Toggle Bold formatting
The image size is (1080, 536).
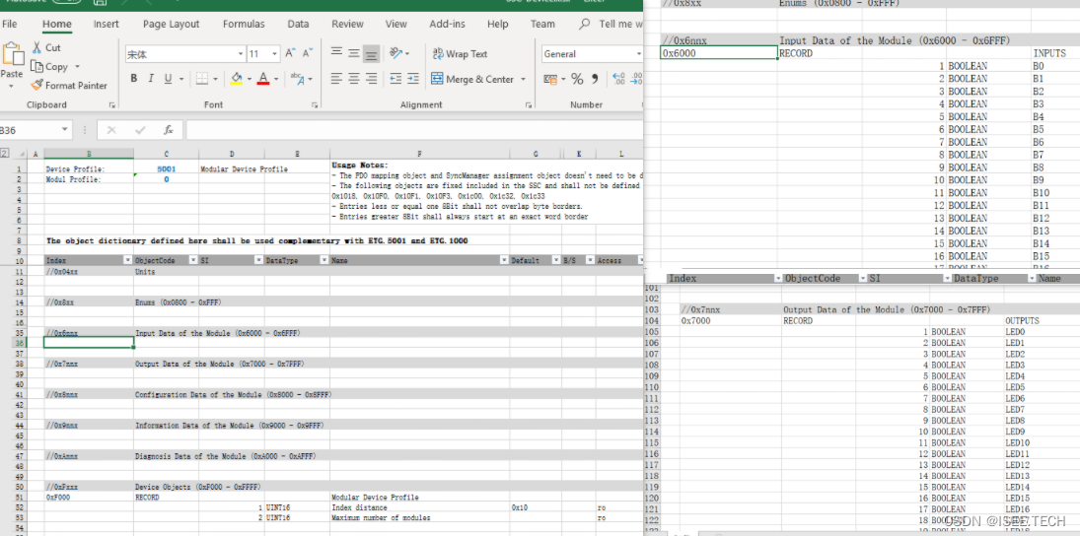click(133, 79)
